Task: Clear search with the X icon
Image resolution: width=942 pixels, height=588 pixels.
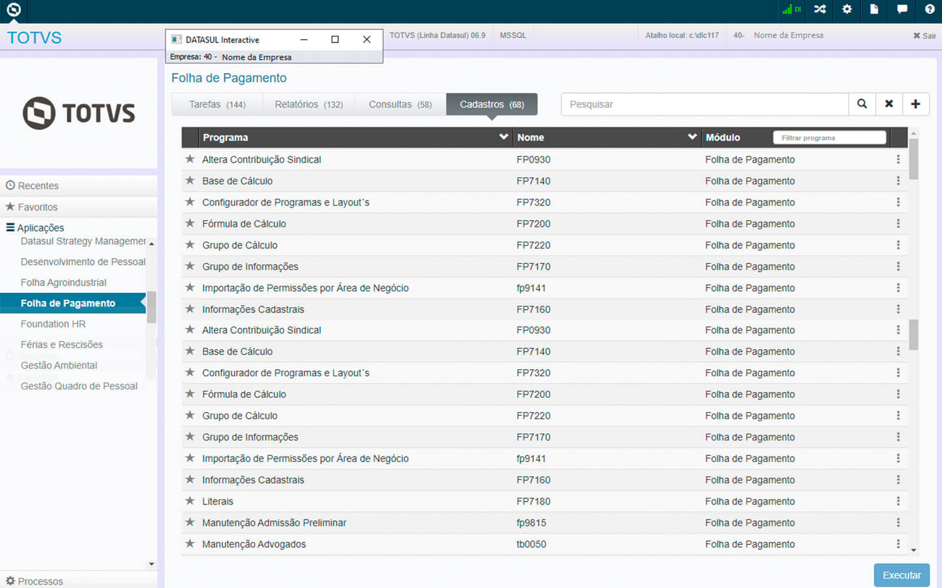Action: 889,104
